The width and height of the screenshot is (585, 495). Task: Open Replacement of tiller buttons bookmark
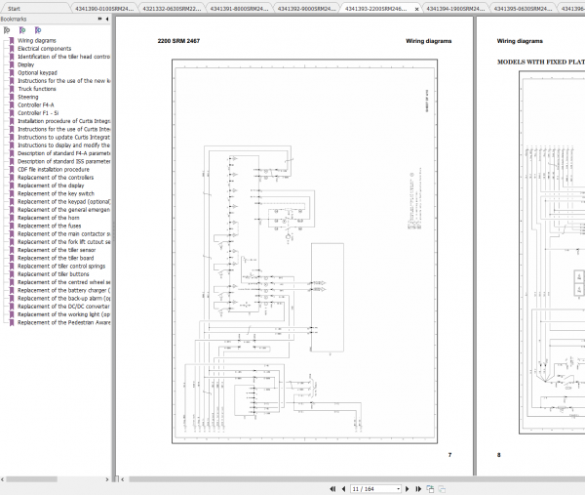(54, 274)
